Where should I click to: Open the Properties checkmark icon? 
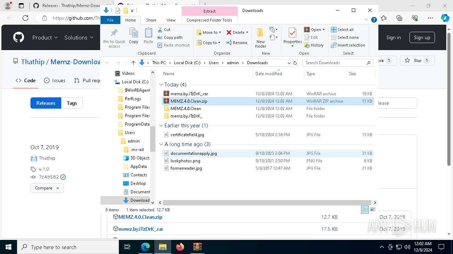click(292, 33)
